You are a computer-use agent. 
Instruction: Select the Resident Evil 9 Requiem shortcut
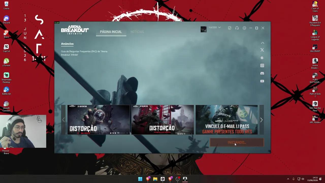click(x=315, y=21)
